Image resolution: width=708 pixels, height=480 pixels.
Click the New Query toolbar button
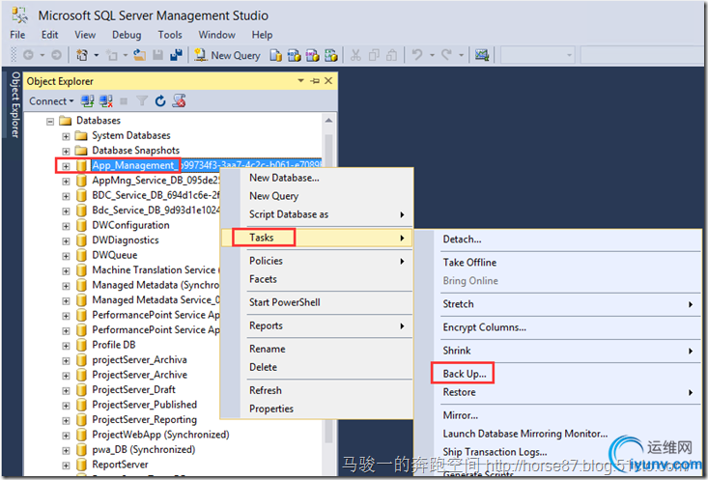[x=227, y=55]
